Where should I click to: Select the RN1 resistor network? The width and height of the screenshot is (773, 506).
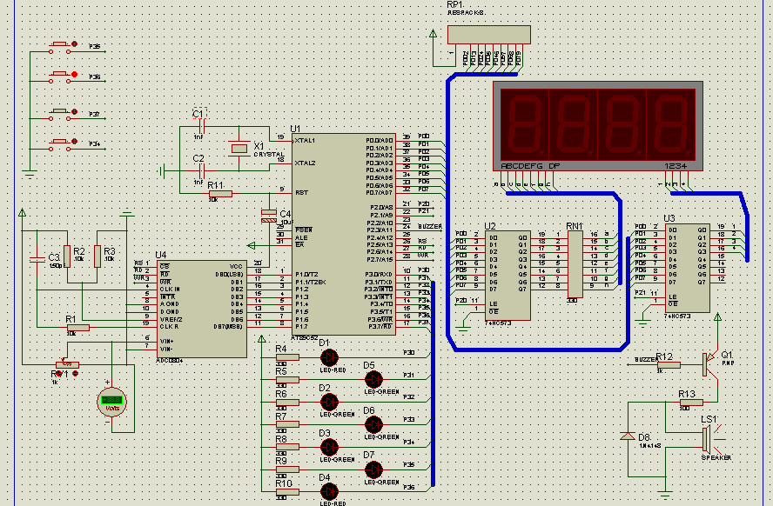(x=575, y=263)
